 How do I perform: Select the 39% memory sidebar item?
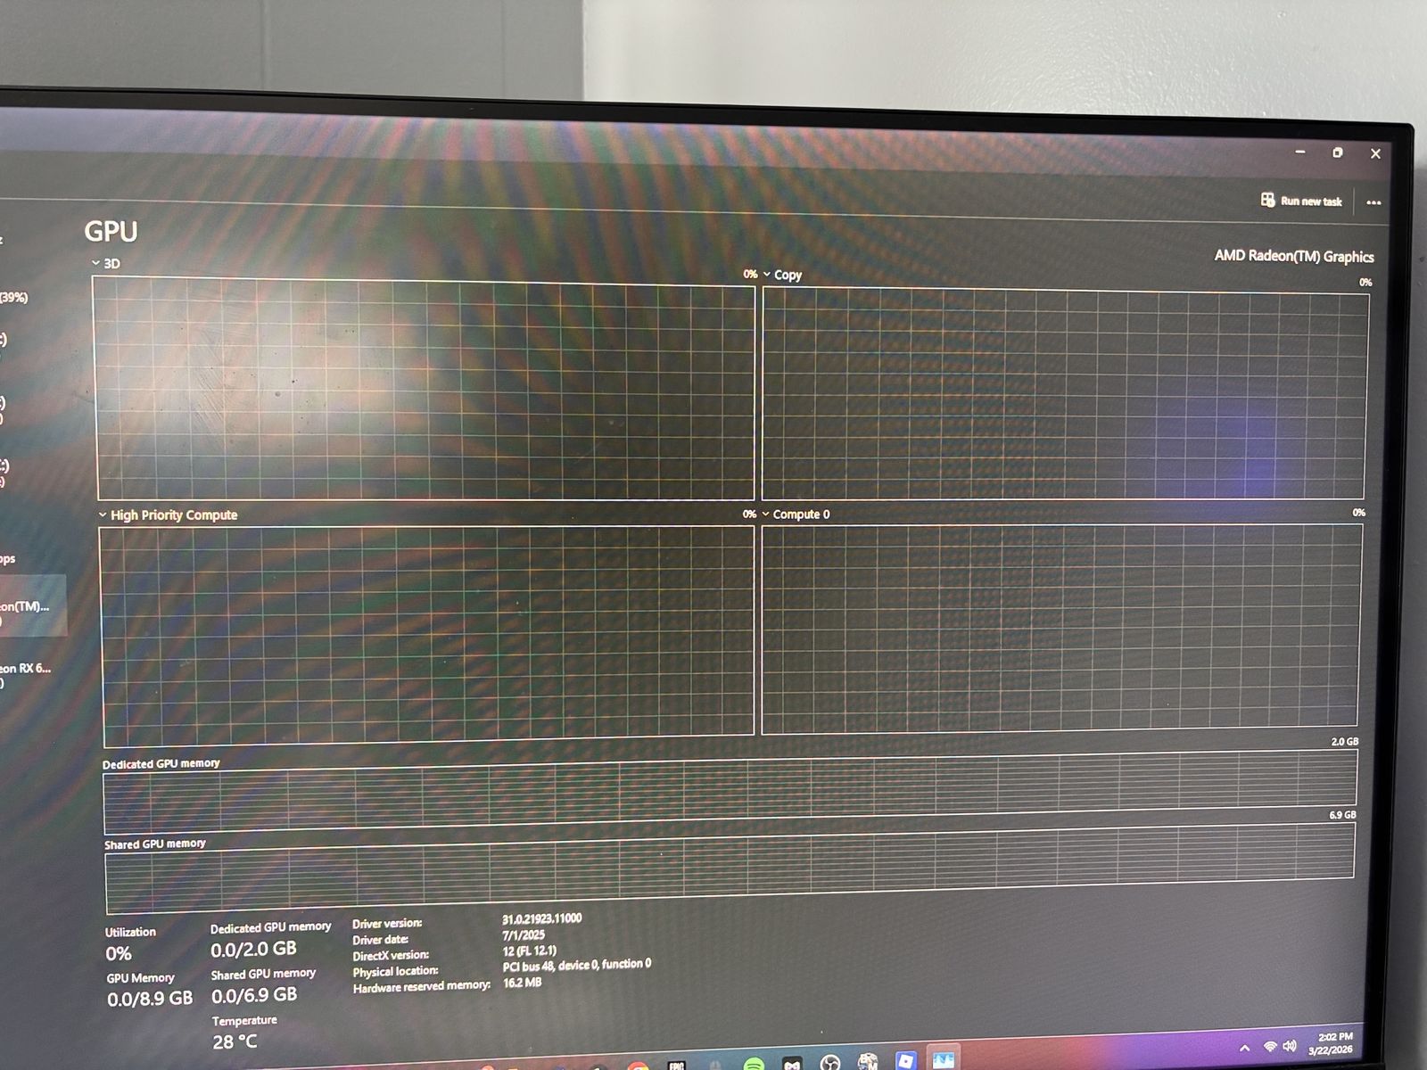pyautogui.click(x=14, y=297)
